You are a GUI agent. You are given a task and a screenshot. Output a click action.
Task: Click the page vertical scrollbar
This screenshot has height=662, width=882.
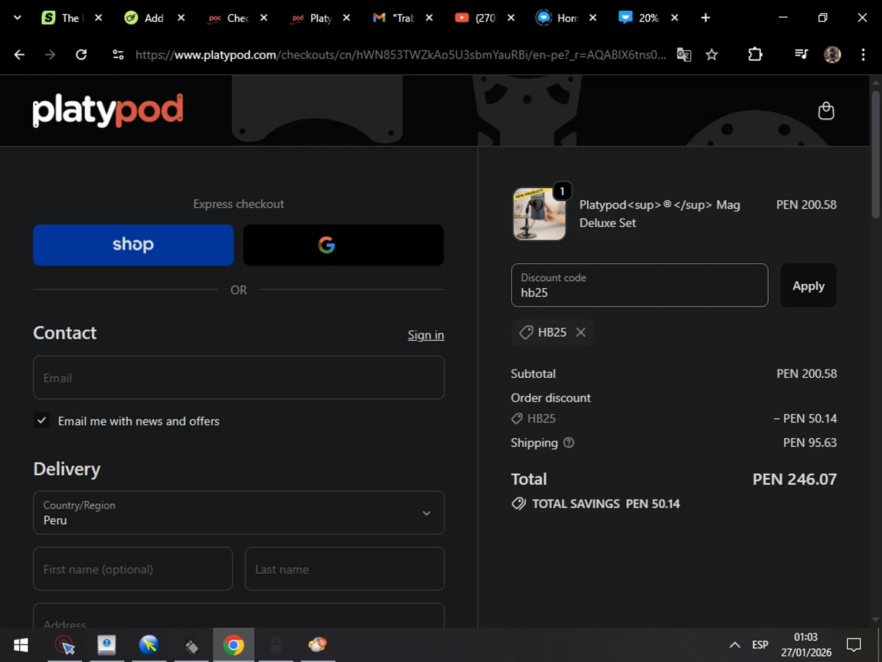(x=876, y=154)
